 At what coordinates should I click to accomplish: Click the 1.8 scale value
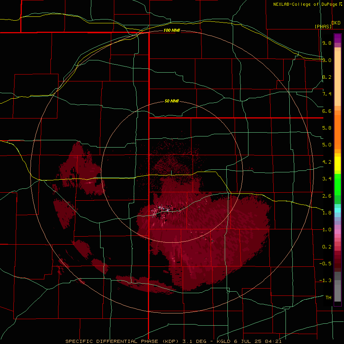[327, 213]
